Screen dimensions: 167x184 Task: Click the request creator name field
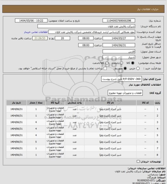click(92, 32)
